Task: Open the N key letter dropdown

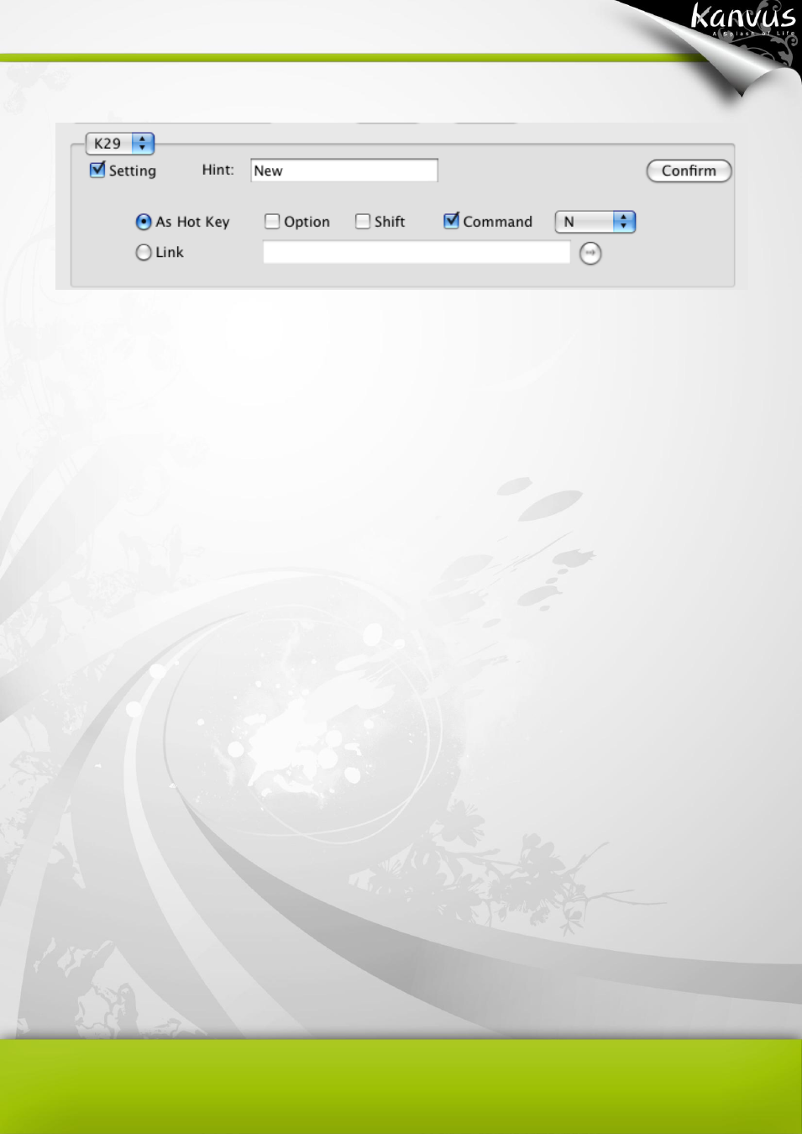Action: (x=595, y=222)
